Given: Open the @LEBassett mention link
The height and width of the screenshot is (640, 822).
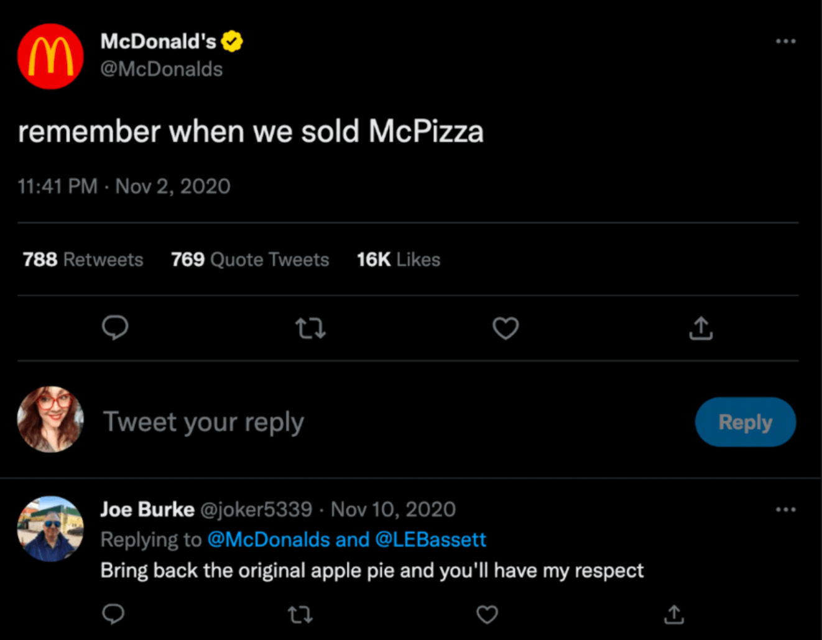Looking at the screenshot, I should [x=430, y=539].
